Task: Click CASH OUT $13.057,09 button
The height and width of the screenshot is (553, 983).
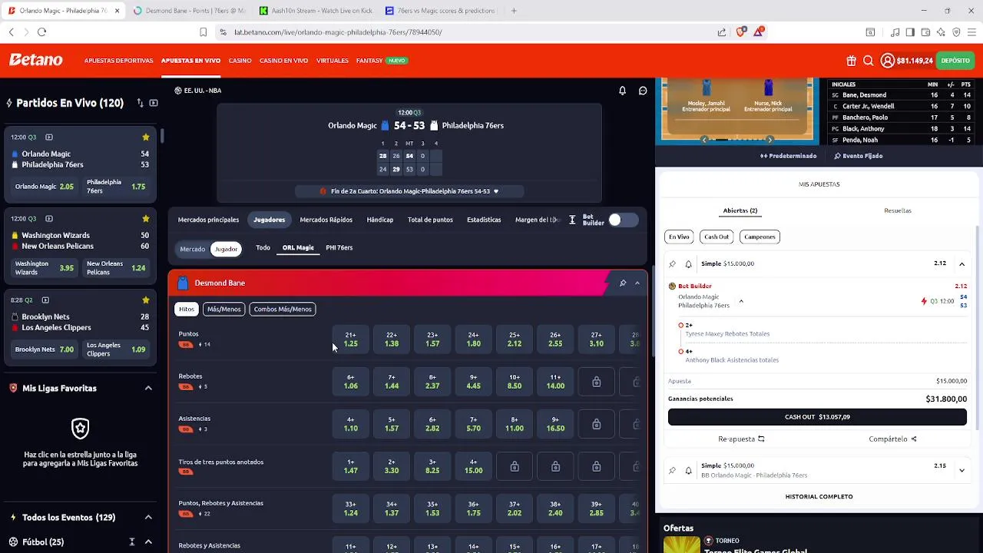Action: pyautogui.click(x=817, y=417)
